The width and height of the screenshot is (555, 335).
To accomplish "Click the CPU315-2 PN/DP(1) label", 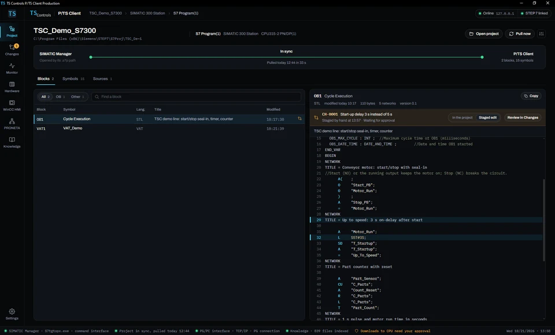I will [x=279, y=34].
